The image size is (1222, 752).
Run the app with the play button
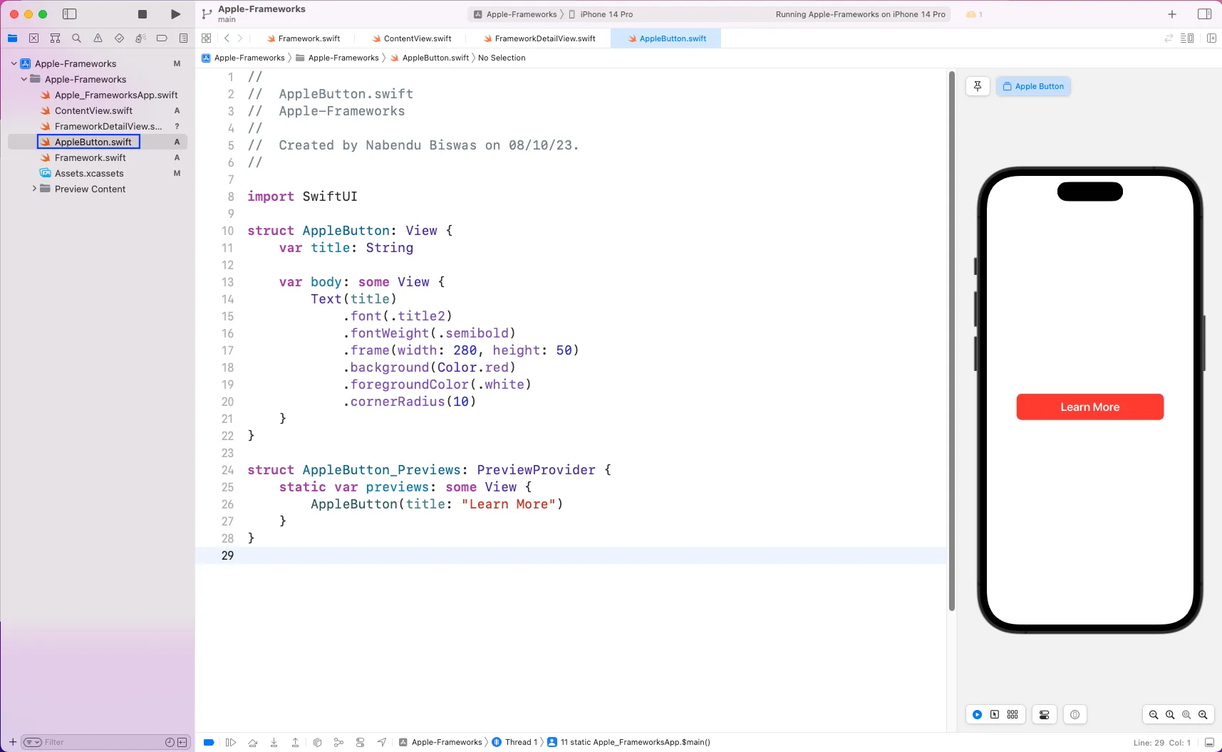click(175, 14)
